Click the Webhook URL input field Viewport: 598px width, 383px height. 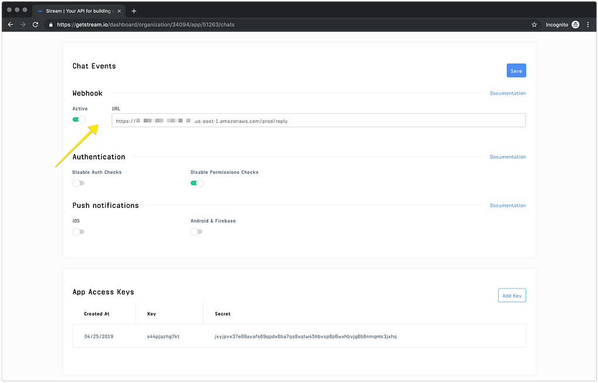[318, 120]
